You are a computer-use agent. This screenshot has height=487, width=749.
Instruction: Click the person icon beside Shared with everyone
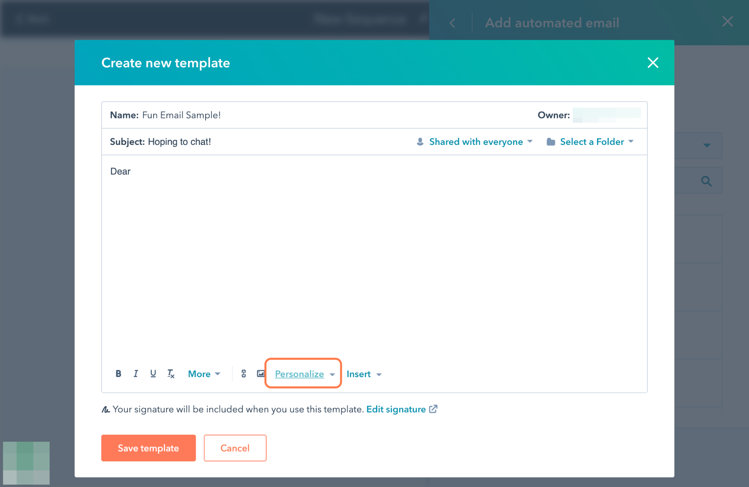pyautogui.click(x=420, y=142)
